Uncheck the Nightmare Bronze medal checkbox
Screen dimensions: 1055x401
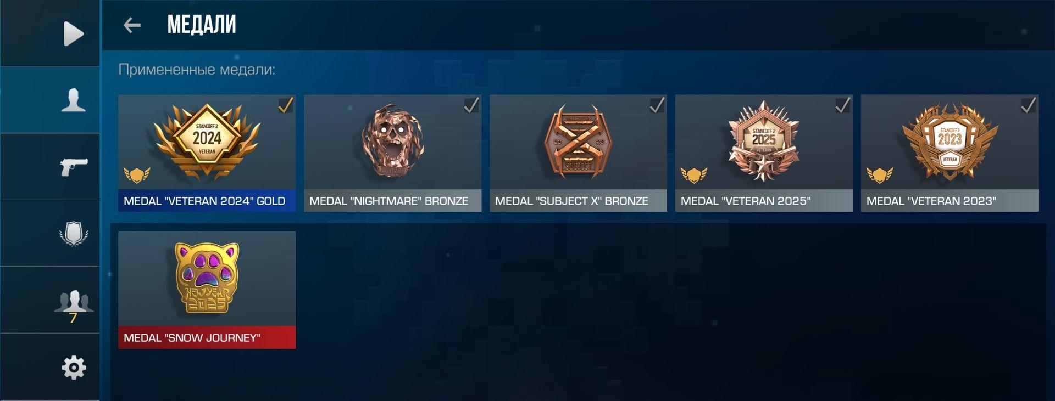click(471, 105)
